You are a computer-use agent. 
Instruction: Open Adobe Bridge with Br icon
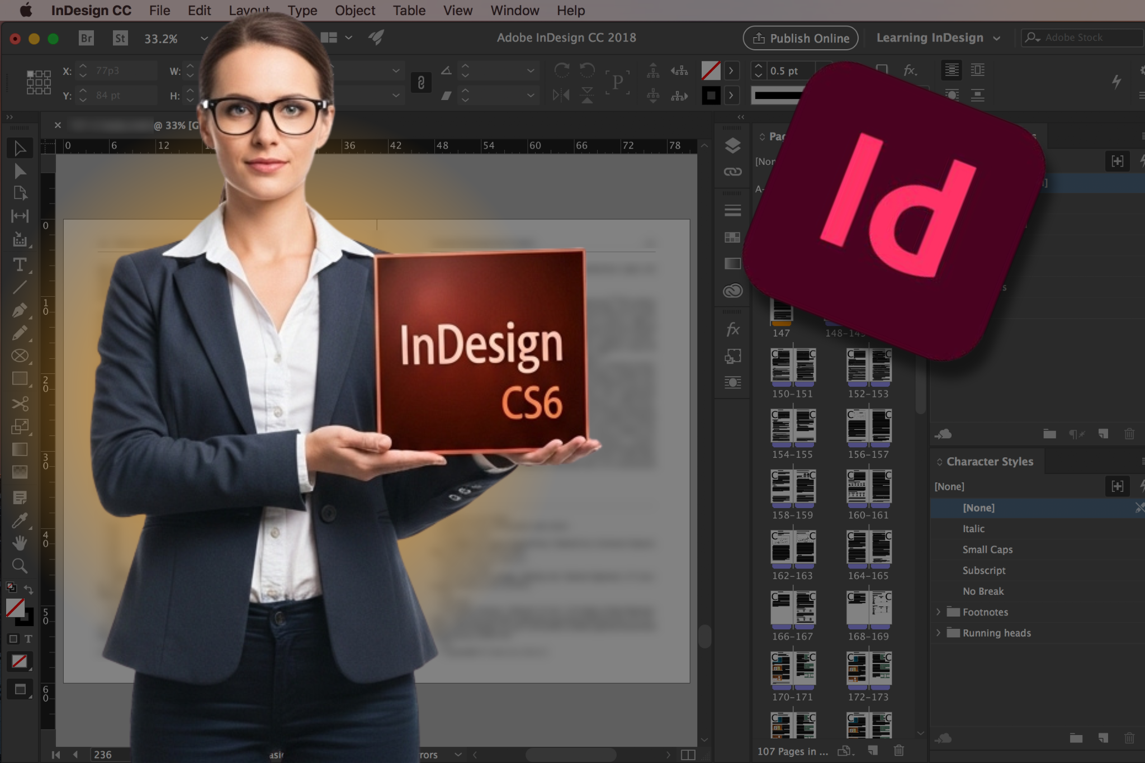tap(86, 38)
